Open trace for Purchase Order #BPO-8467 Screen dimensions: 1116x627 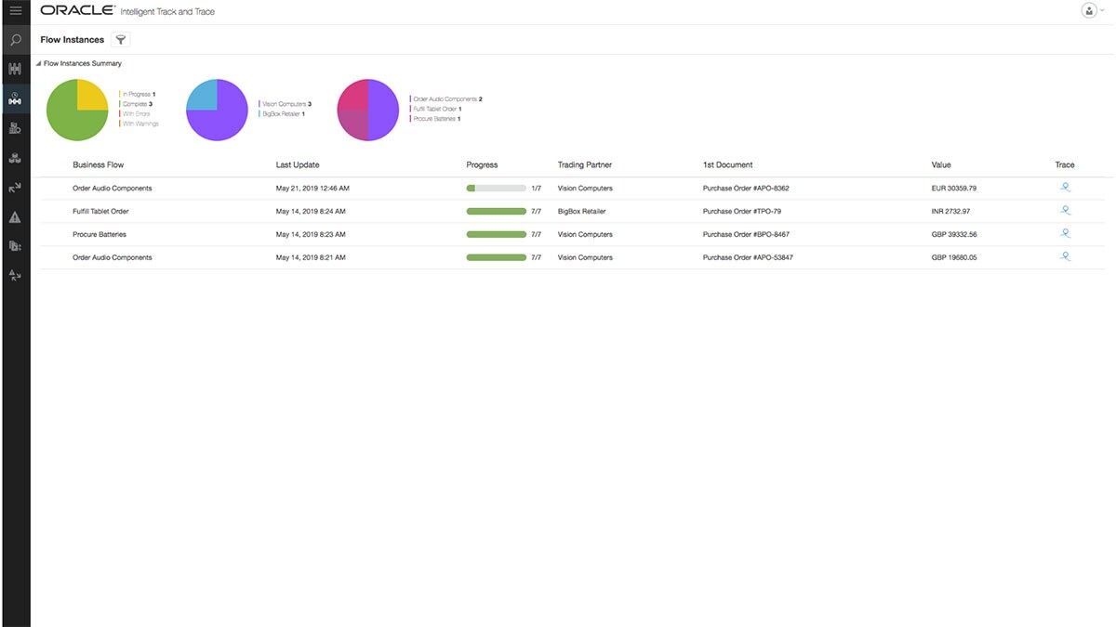coord(1066,233)
